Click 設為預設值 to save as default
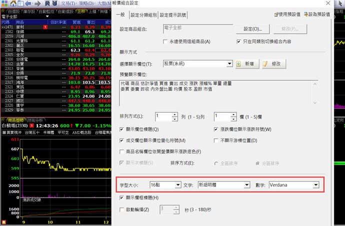 [316, 15]
